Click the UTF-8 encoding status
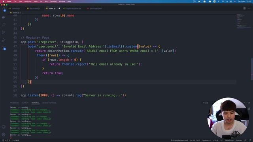This screenshot has height=142, width=253. (215, 140)
